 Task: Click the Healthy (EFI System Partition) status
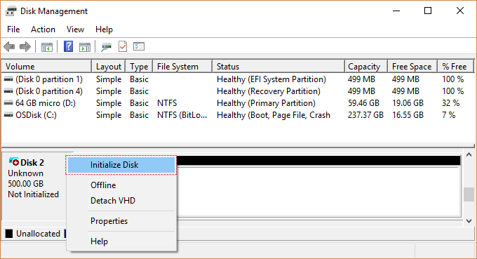[271, 79]
